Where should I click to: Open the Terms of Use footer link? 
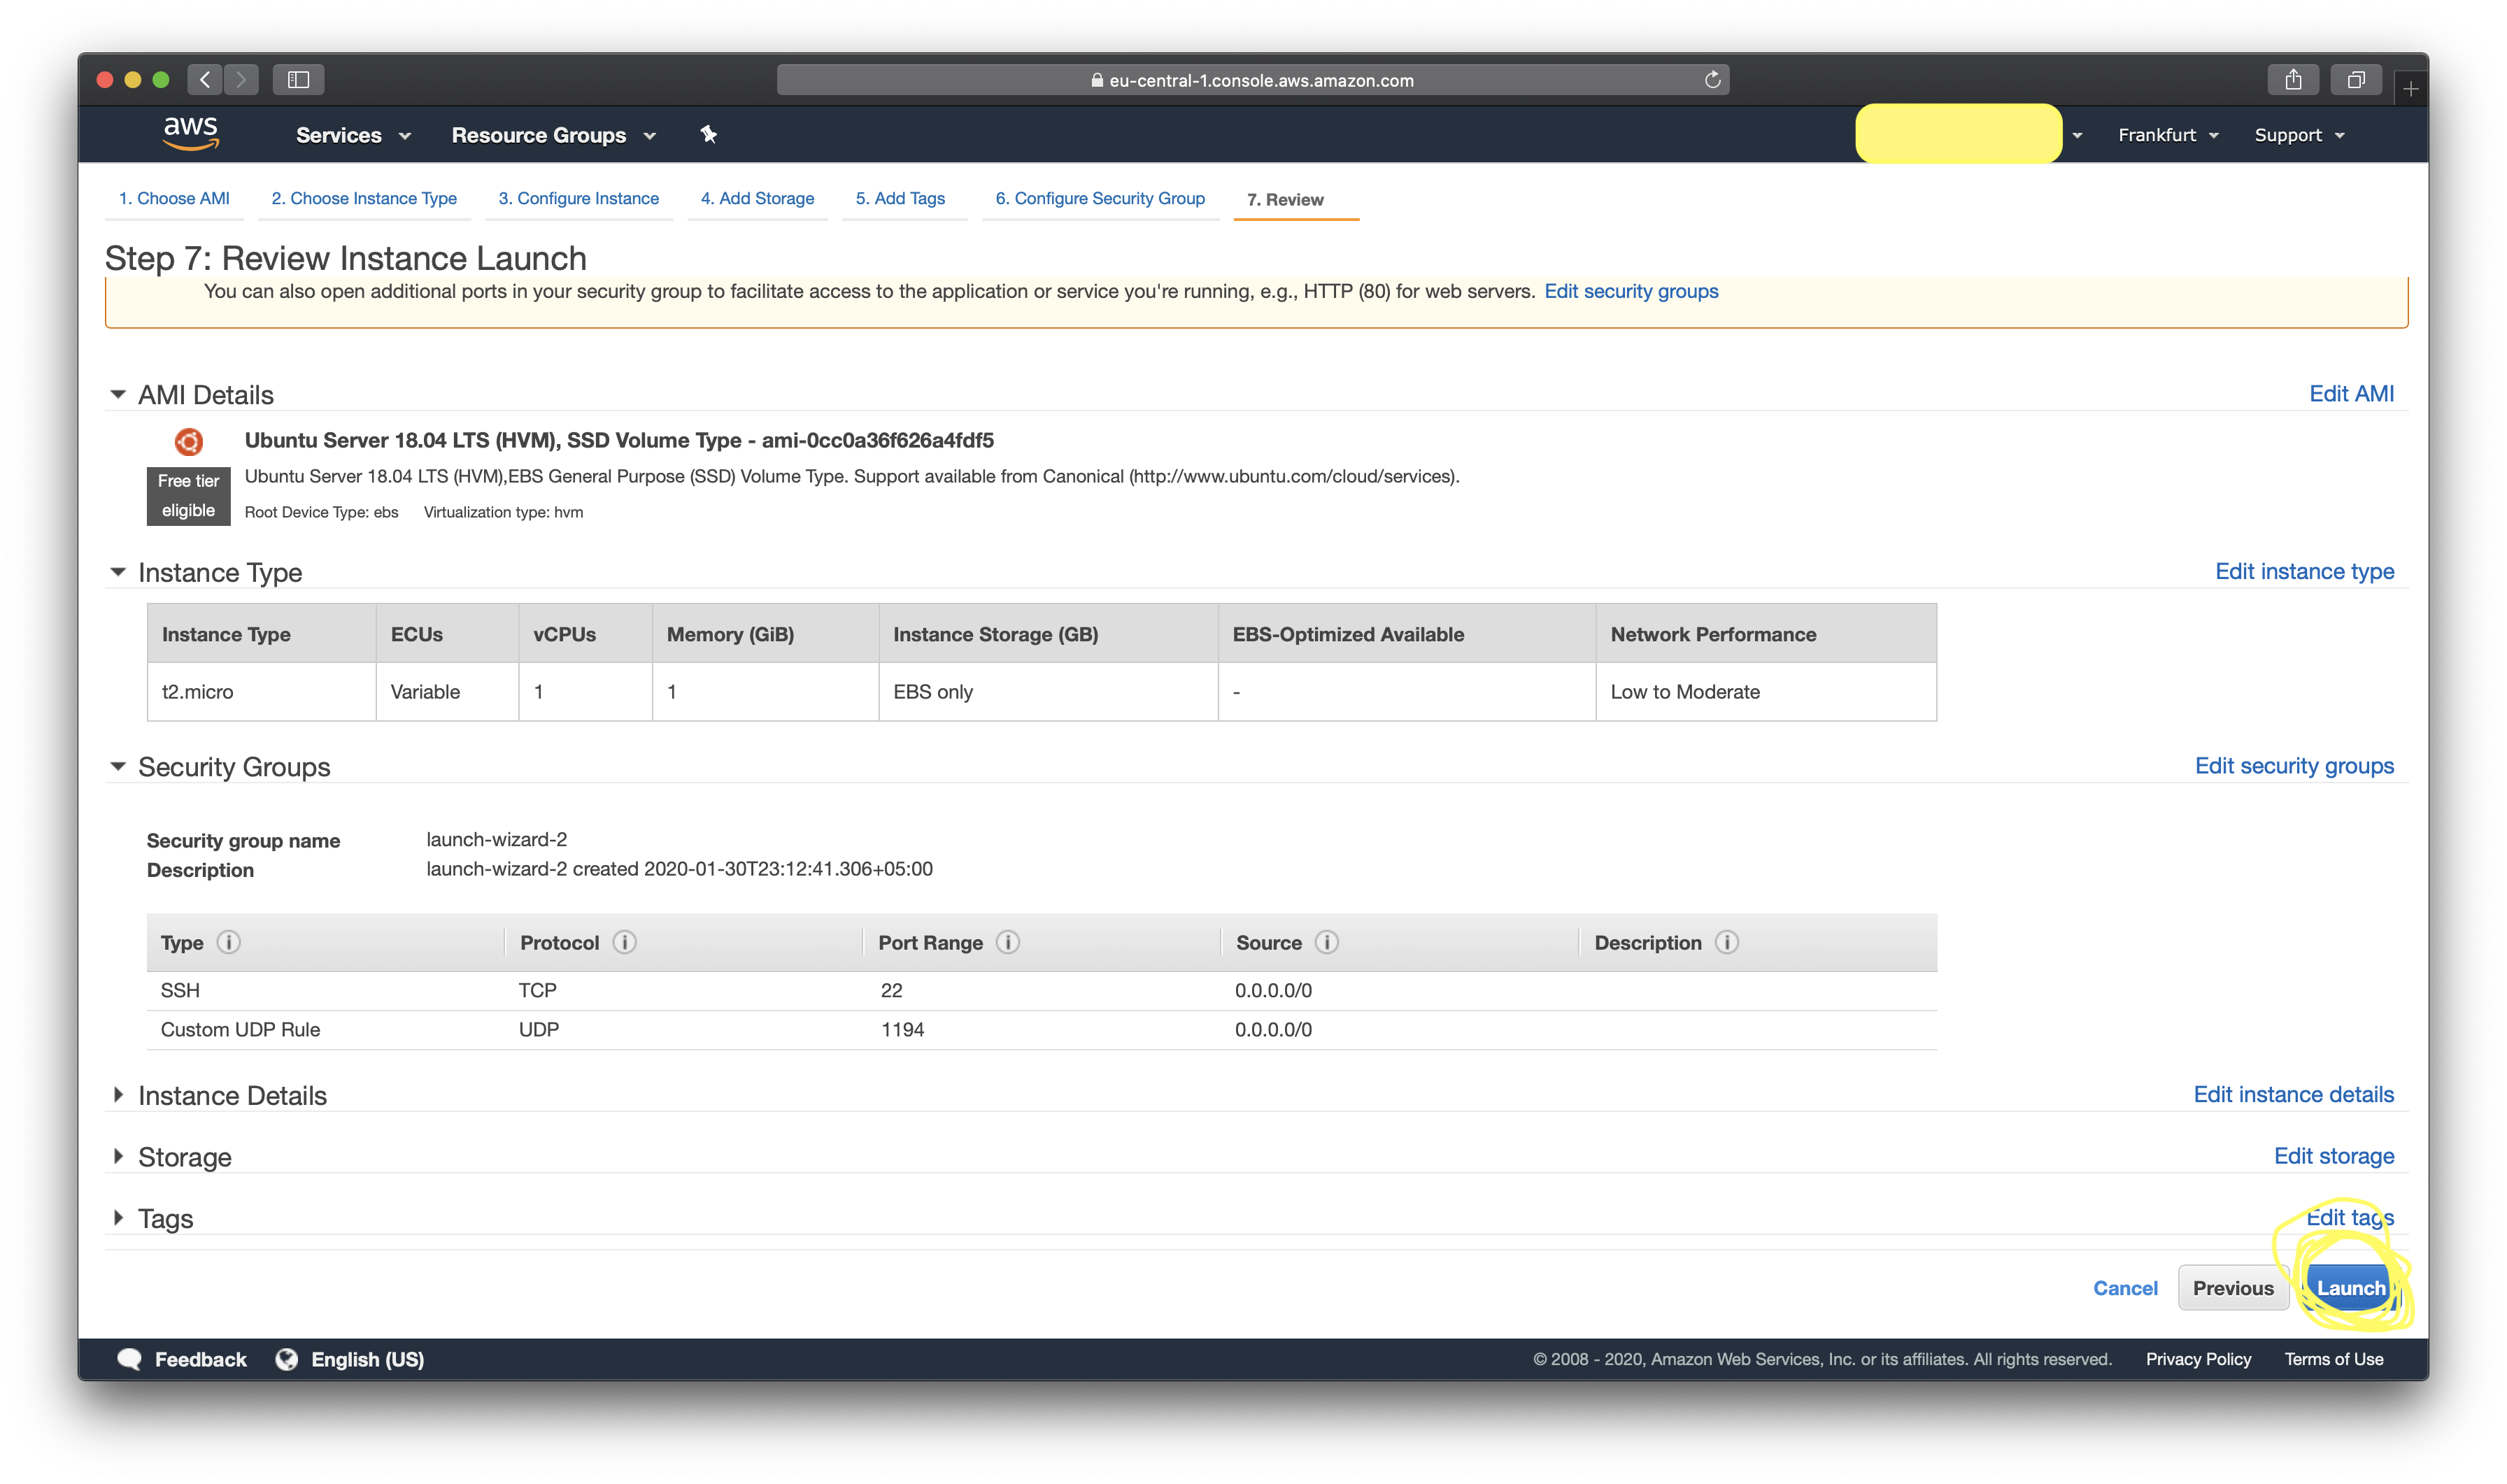click(x=2333, y=1359)
